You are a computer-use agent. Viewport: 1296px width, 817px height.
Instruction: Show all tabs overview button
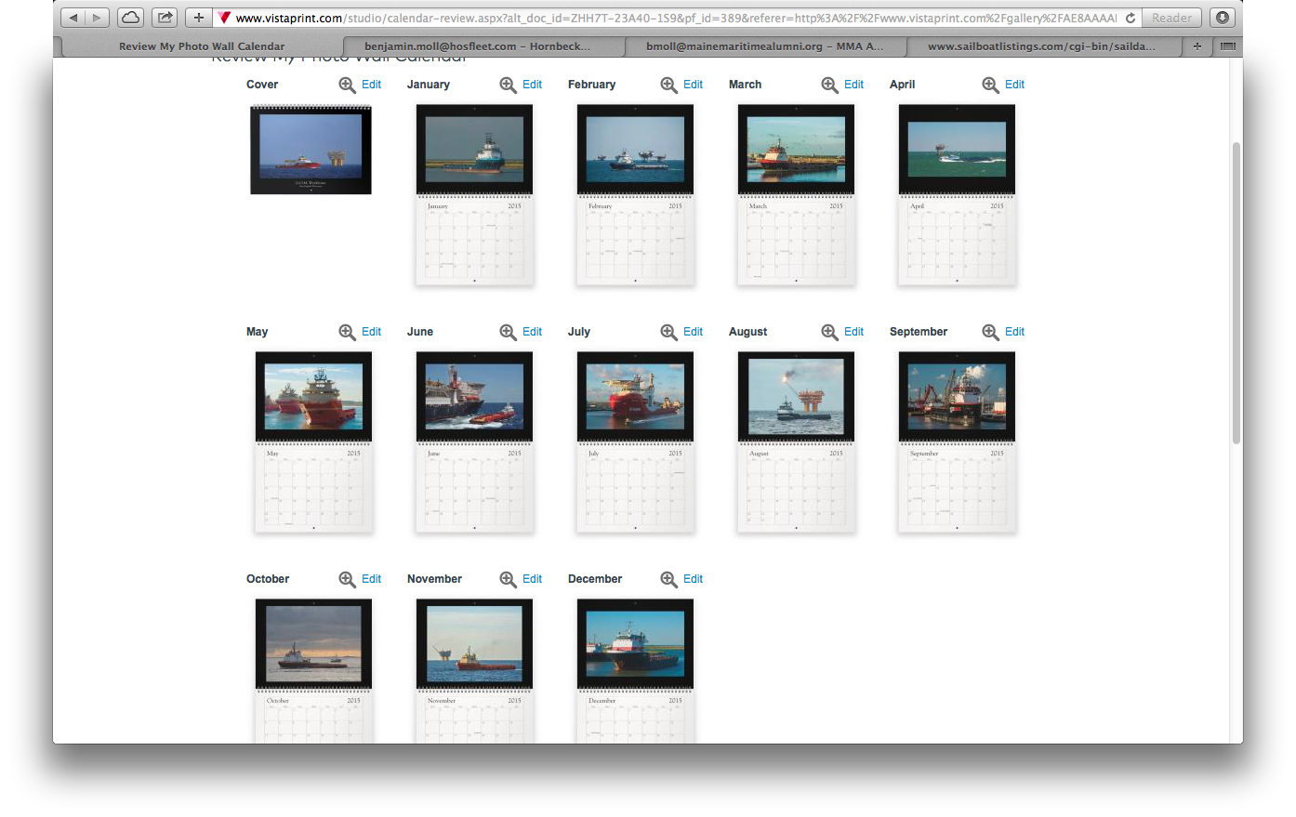[1228, 46]
